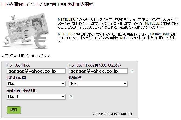181x120 pixels.
Task: Click the E メールアドレス field label
Action: tap(18, 65)
